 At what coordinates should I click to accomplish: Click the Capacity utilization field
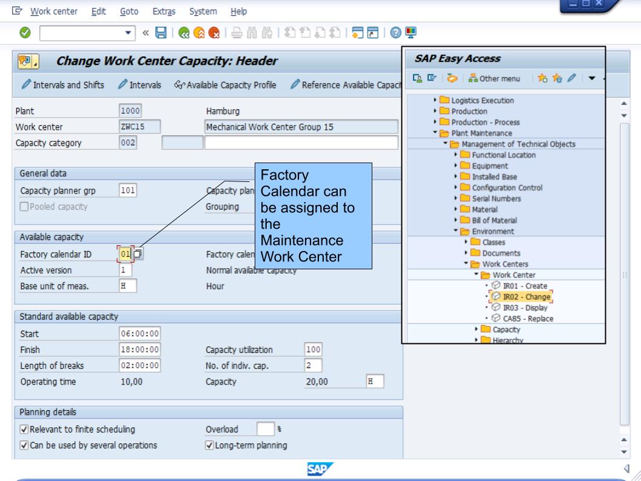click(313, 349)
